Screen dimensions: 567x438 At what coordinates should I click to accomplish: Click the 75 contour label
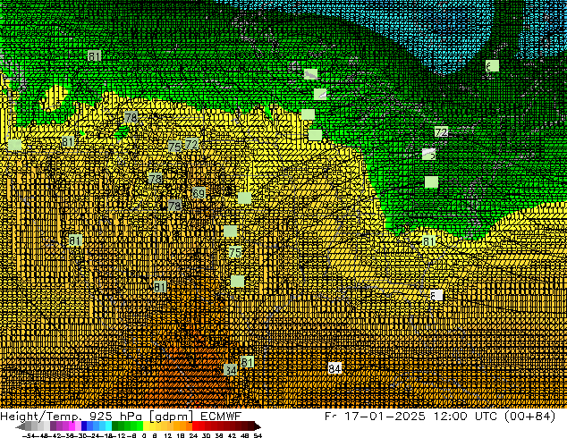234,252
